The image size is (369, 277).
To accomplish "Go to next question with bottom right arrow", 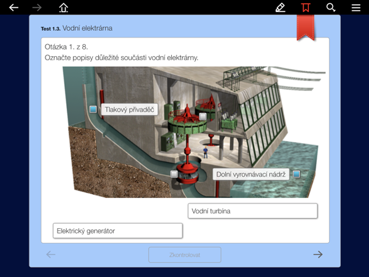I will tap(318, 254).
